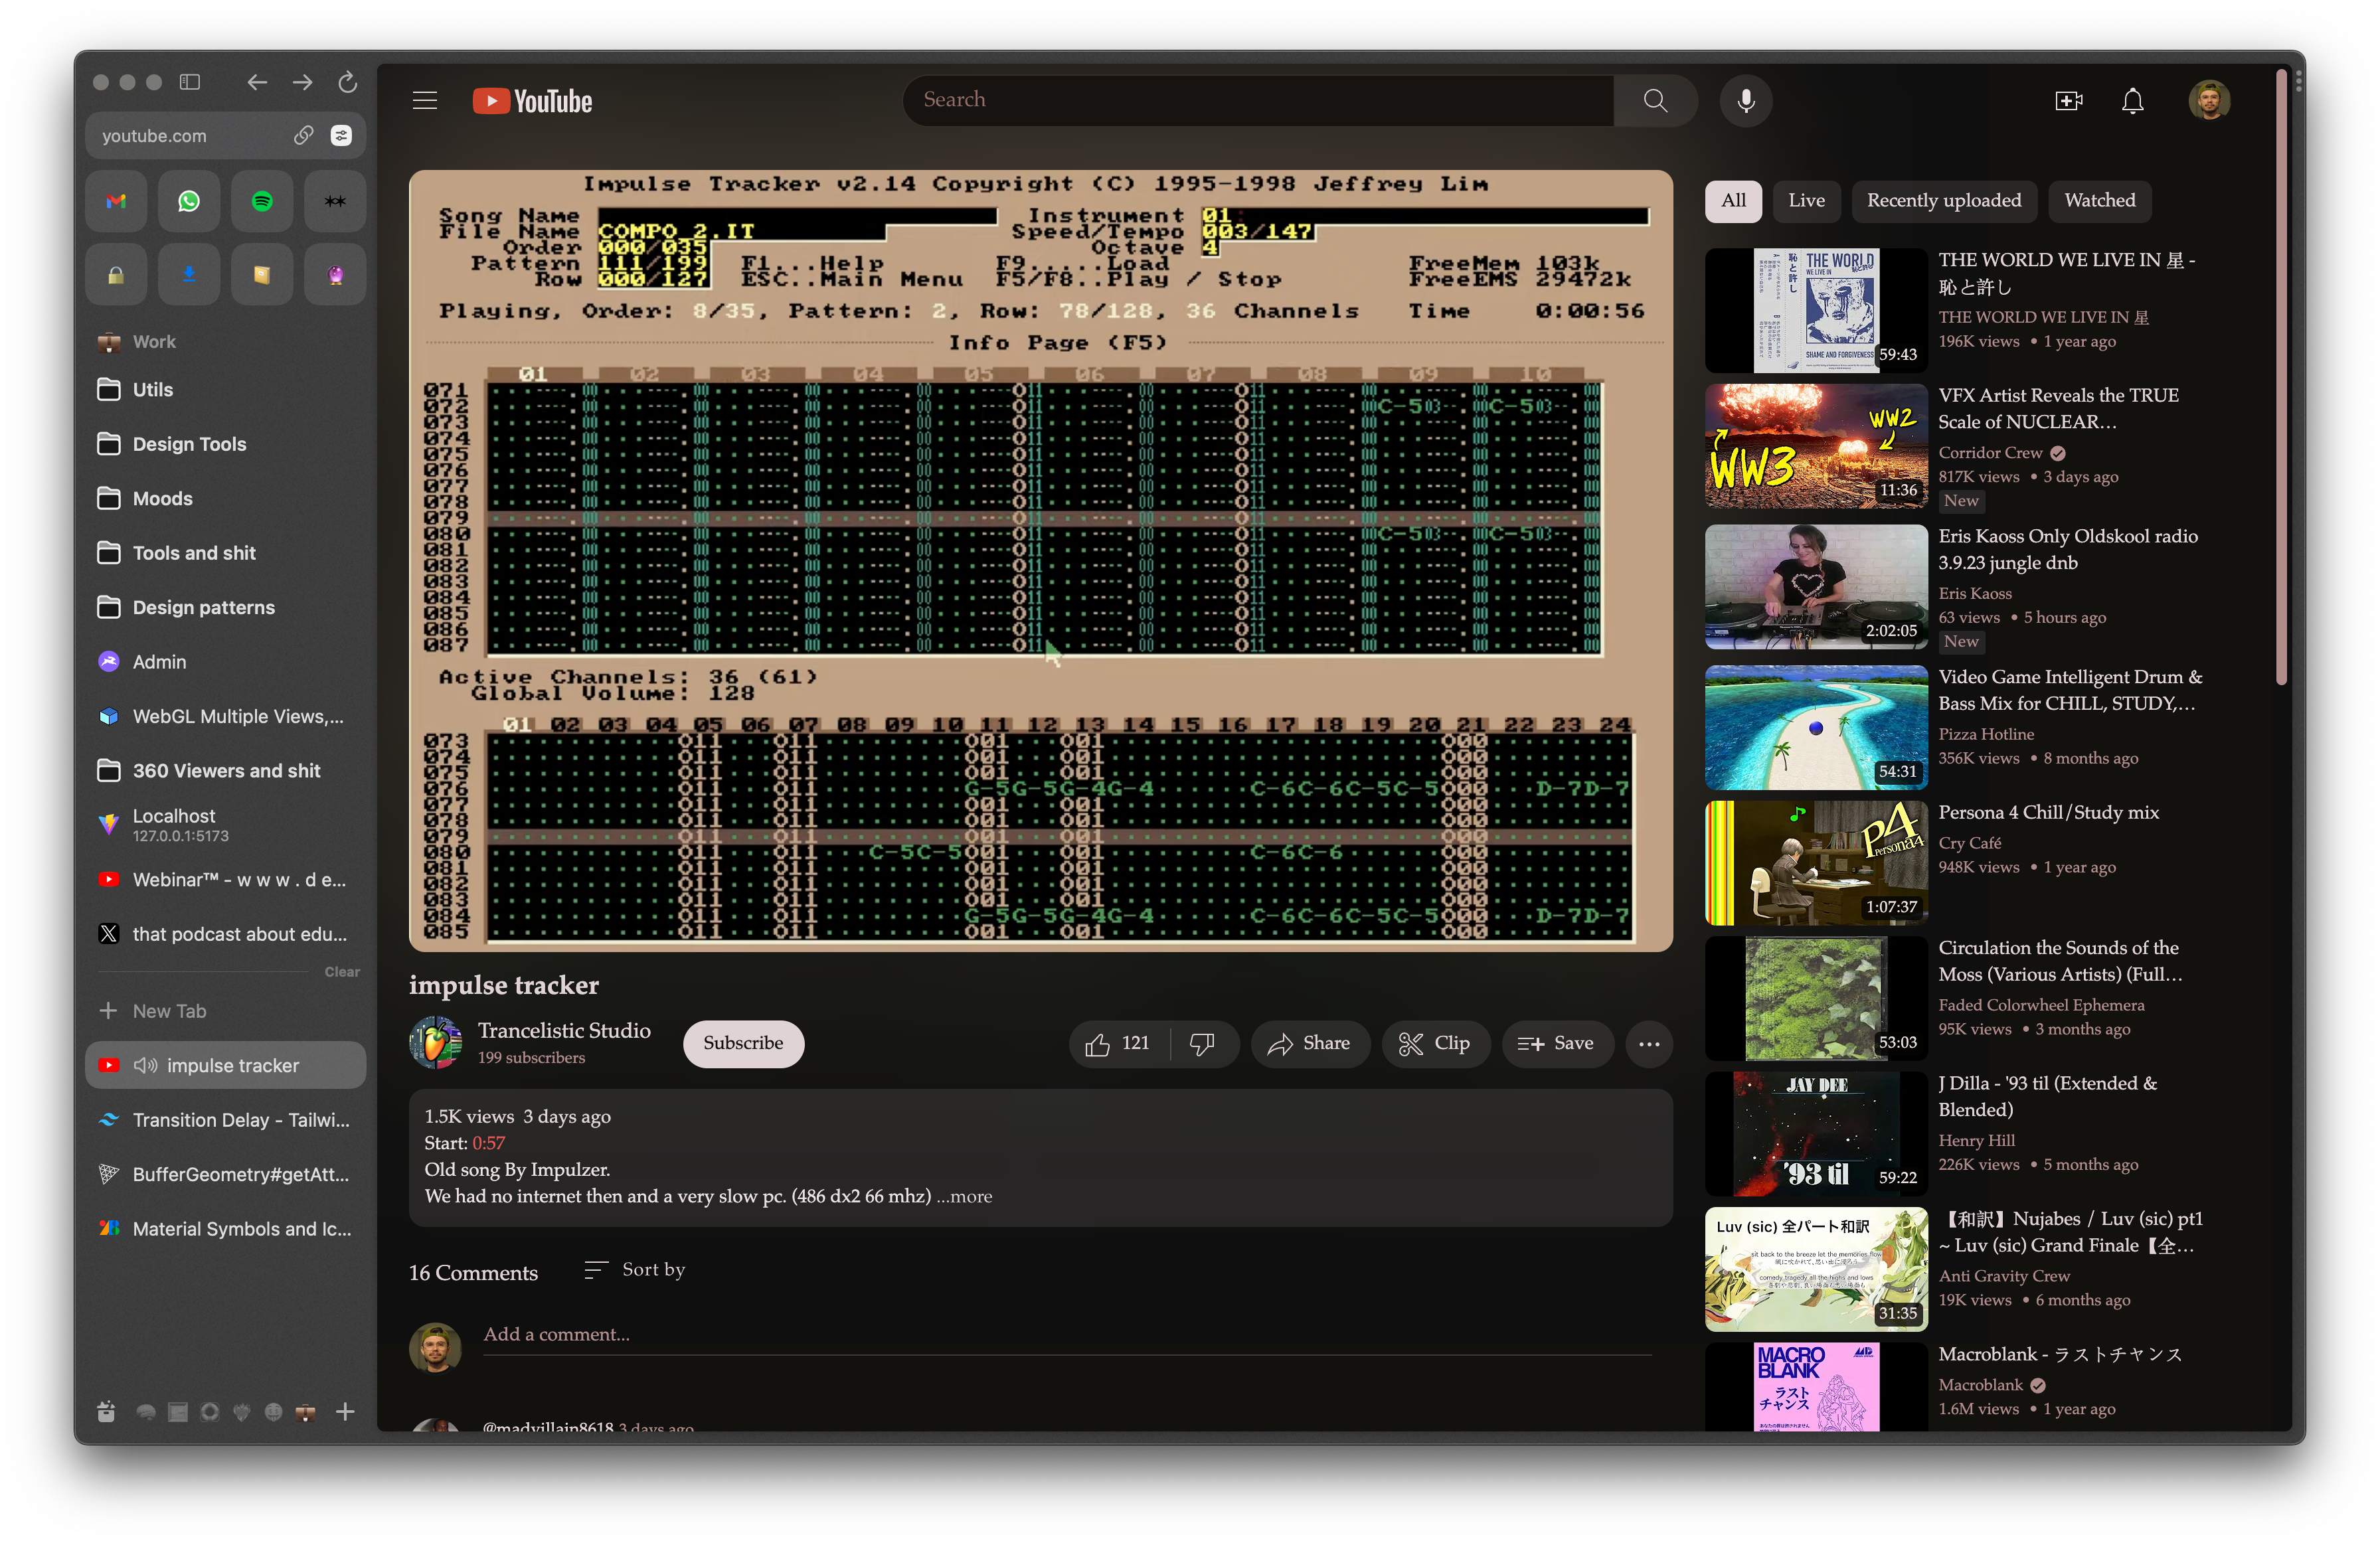
Task: Select the Recently uploaded filter chip
Action: [1943, 201]
